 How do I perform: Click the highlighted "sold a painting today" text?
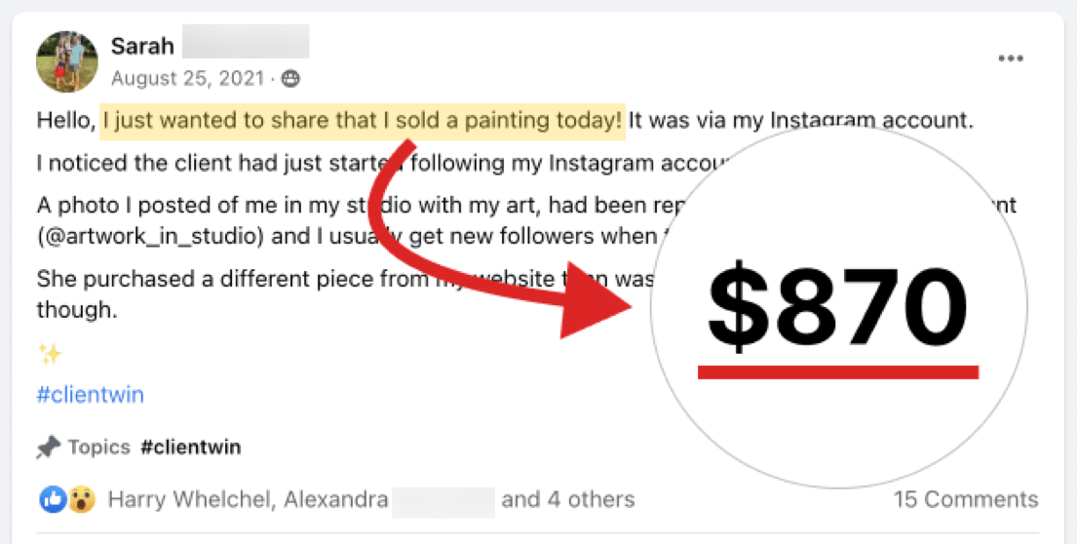(x=362, y=122)
